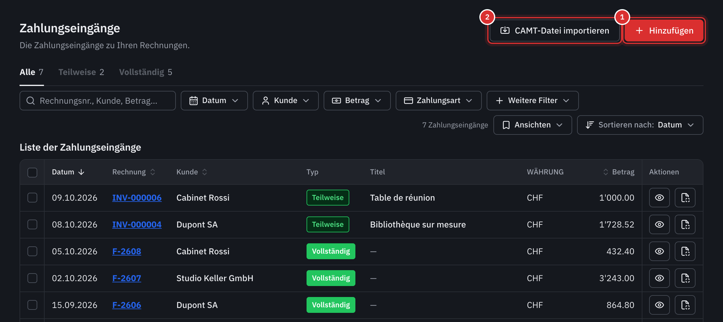Click the Hinzufügen button
Image resolution: width=723 pixels, height=322 pixels.
[x=664, y=30]
